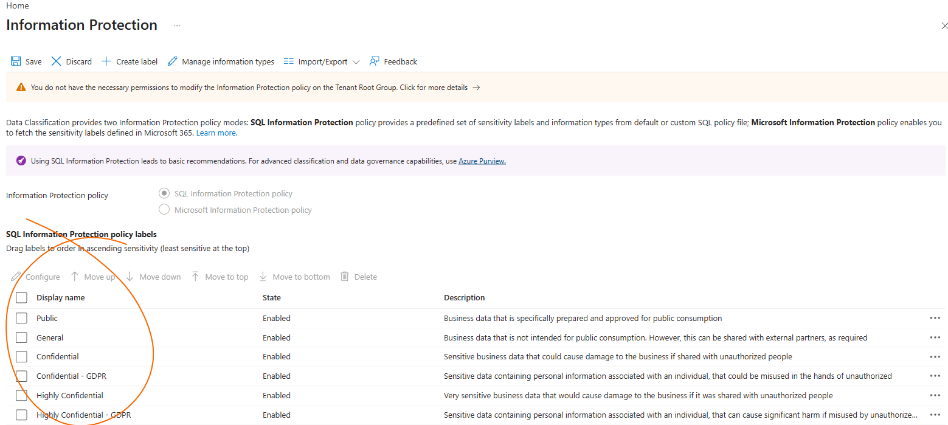Click the Feedback person icon
The image size is (948, 425).
(375, 61)
